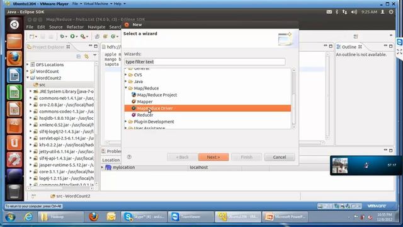Expand mylocation row
The image size is (403, 227).
click(102, 167)
